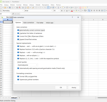Click the red font color icon
This screenshot has width=107, height=102.
tap(72, 11)
